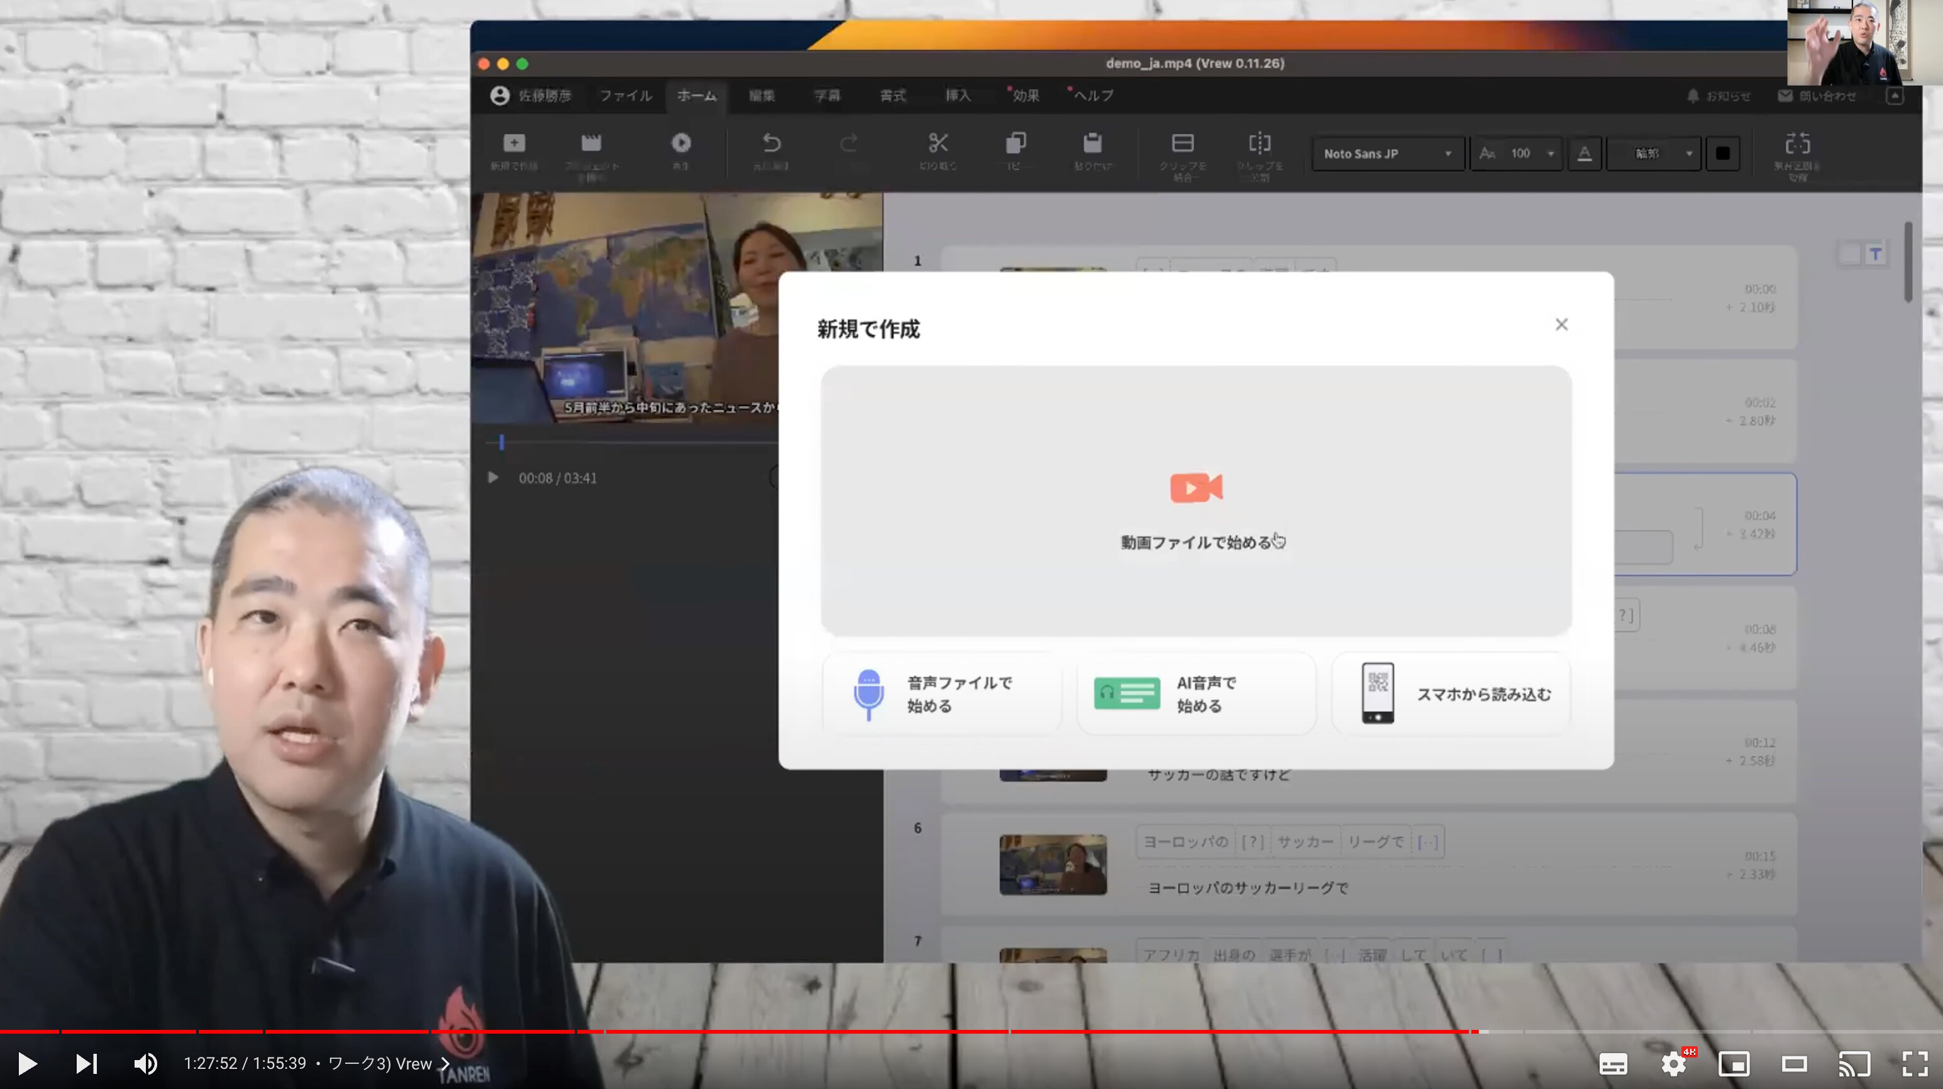Click the Vrew preview timeline marker
Screen dimensions: 1943x1089
[x=501, y=443]
